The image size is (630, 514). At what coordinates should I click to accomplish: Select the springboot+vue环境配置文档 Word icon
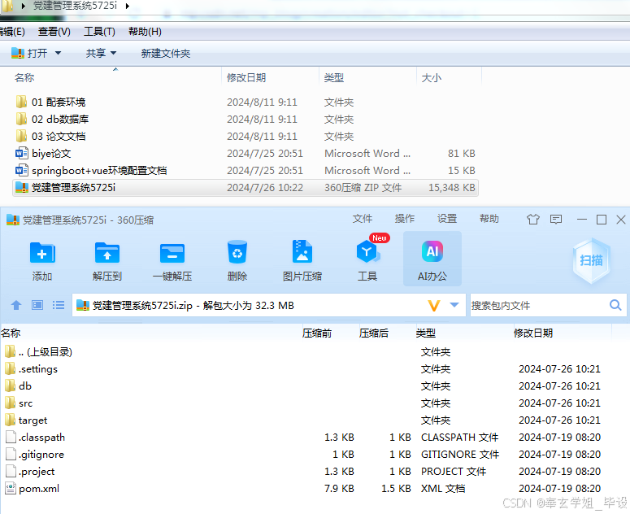coord(21,170)
